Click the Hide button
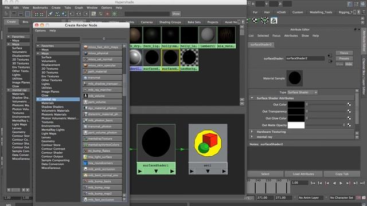Screen dimensions: 367x206 tap(349, 64)
